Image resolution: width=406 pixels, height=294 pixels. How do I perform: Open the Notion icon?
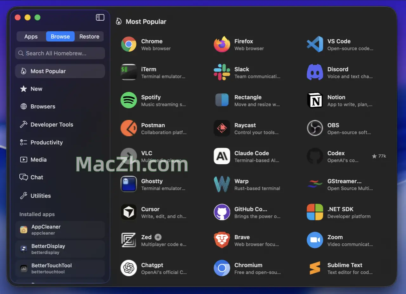(315, 100)
